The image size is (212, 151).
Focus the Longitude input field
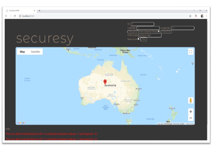pyautogui.click(x=183, y=28)
